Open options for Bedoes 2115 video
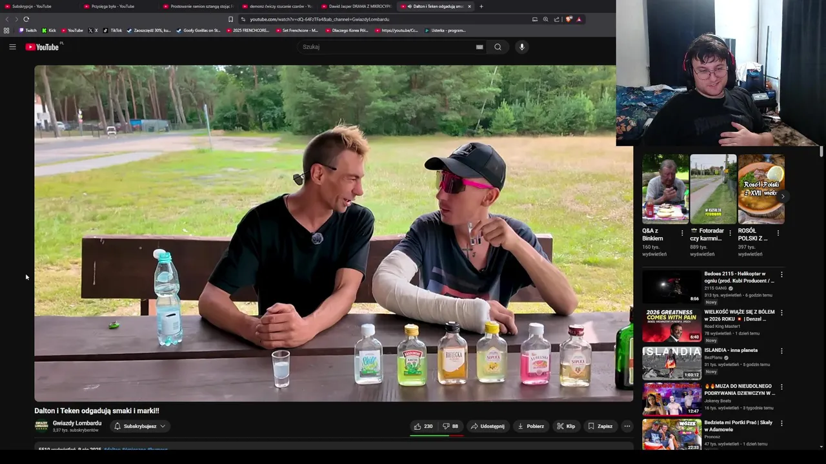 tap(781, 275)
